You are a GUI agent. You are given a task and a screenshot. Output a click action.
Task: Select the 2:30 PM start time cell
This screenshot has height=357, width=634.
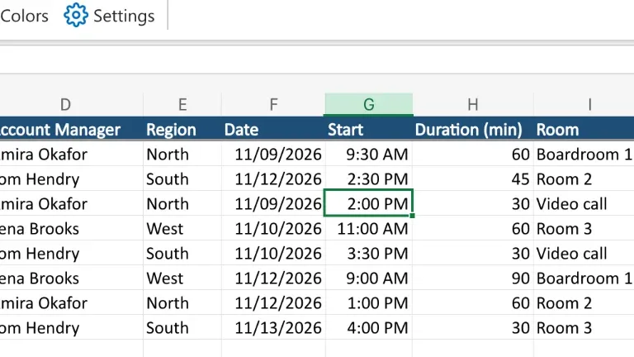point(369,178)
